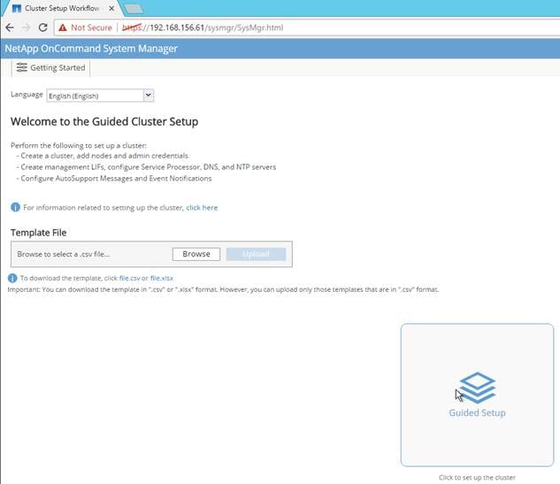Viewport: 560px width, 484px height.
Task: Click the 'Welcome to the Guided Cluster Setup' heading
Action: click(x=104, y=121)
